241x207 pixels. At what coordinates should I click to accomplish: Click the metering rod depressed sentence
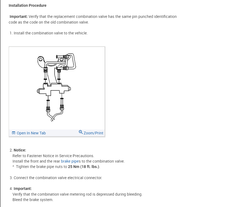click(77, 194)
